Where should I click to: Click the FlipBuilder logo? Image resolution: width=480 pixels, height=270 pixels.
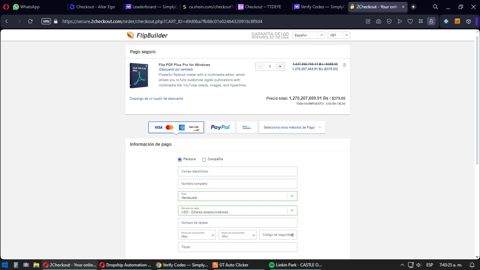pos(147,35)
